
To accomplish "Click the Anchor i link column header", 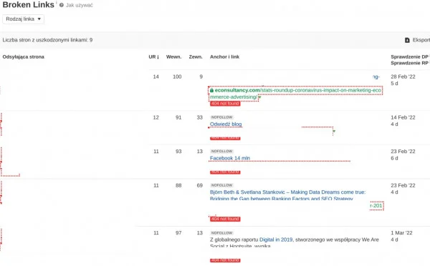I will (224, 57).
